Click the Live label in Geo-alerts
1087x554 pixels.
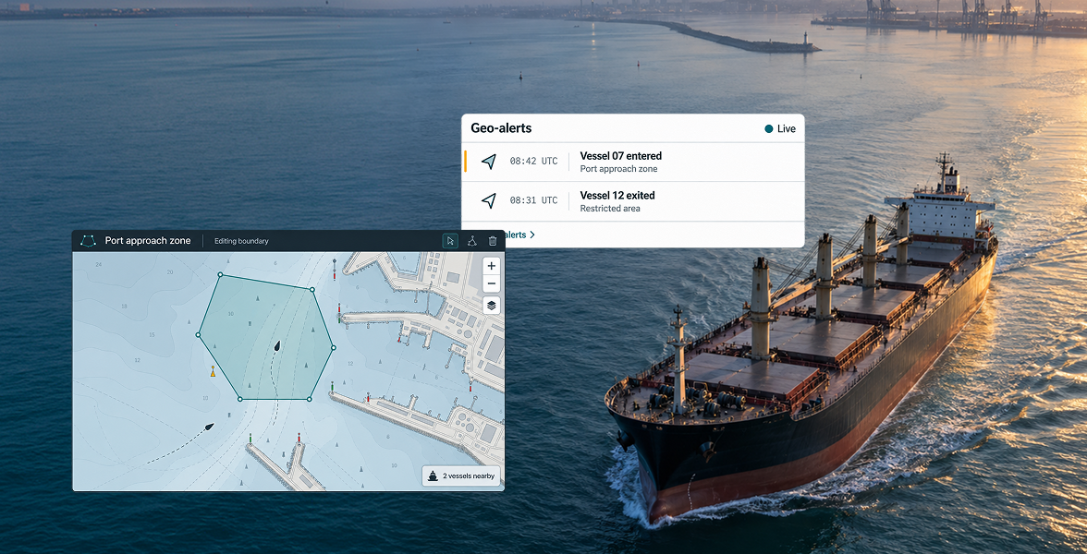786,129
